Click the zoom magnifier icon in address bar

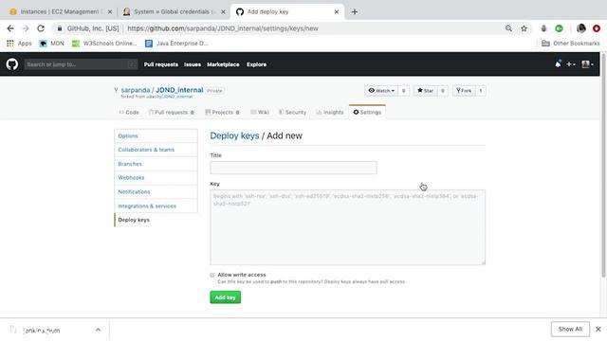pyautogui.click(x=508, y=28)
